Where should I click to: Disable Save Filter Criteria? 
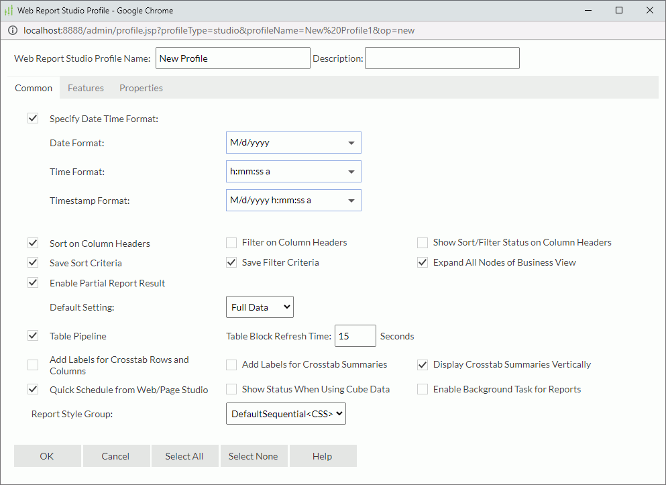tap(231, 262)
